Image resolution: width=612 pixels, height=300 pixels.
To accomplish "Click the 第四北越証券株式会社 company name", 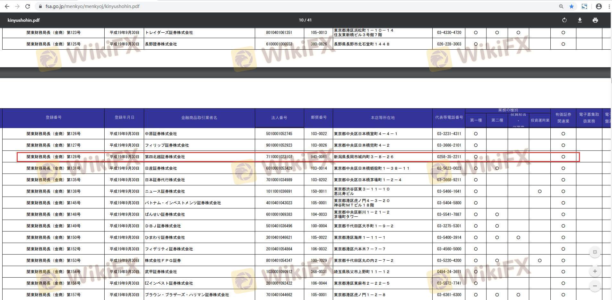I will tap(165, 157).
